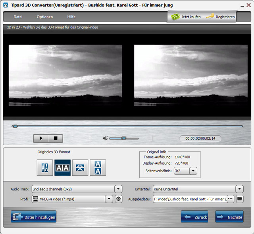Open the Optionen menu
Image resolution: width=254 pixels, height=234 pixels.
tap(45, 17)
